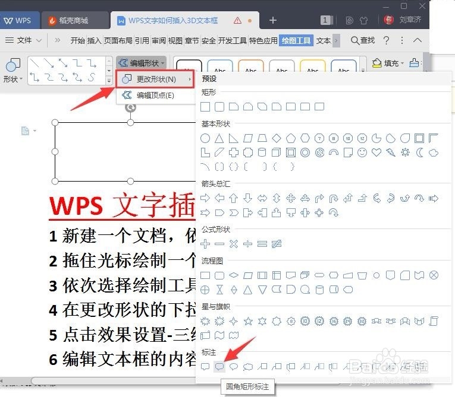Click the skin/shirt icon in title bar
Image resolution: width=455 pixels, height=397 pixels.
363,20
